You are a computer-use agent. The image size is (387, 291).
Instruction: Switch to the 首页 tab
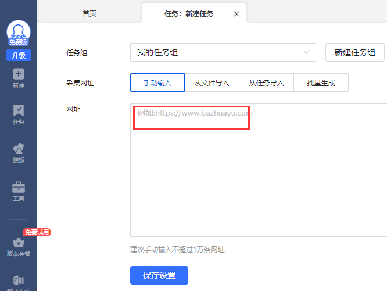click(x=89, y=14)
